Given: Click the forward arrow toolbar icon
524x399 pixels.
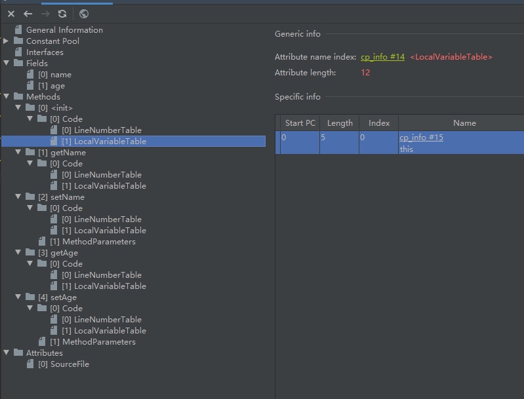Looking at the screenshot, I should pos(45,14).
